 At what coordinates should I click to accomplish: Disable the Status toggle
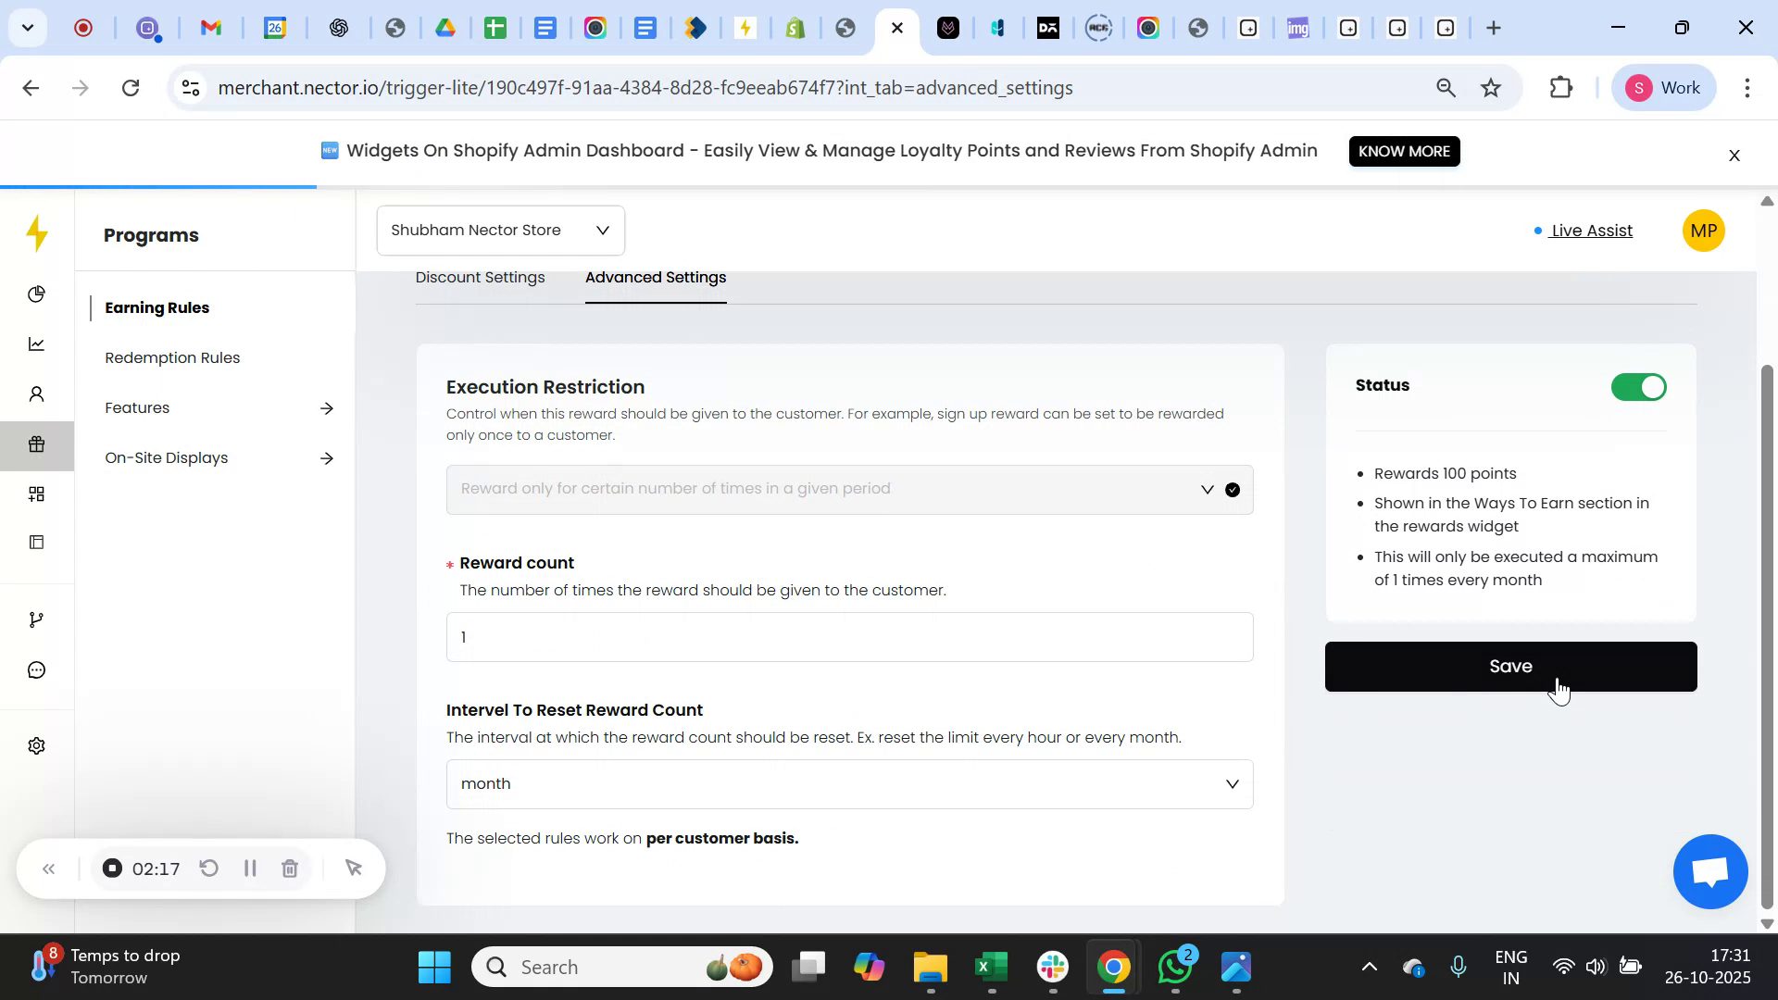[x=1637, y=387]
